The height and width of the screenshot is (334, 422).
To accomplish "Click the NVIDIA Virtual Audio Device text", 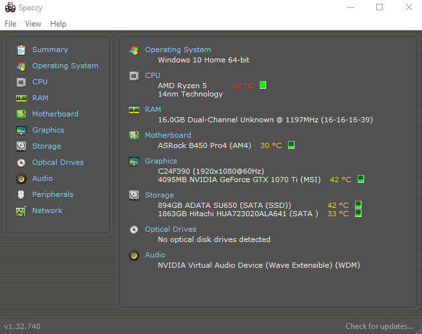I will click(259, 265).
